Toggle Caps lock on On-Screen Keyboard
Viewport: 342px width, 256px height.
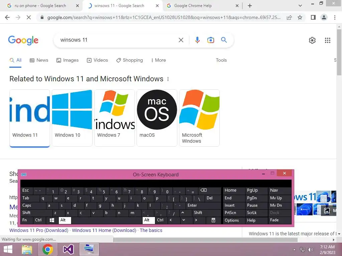[33, 205]
